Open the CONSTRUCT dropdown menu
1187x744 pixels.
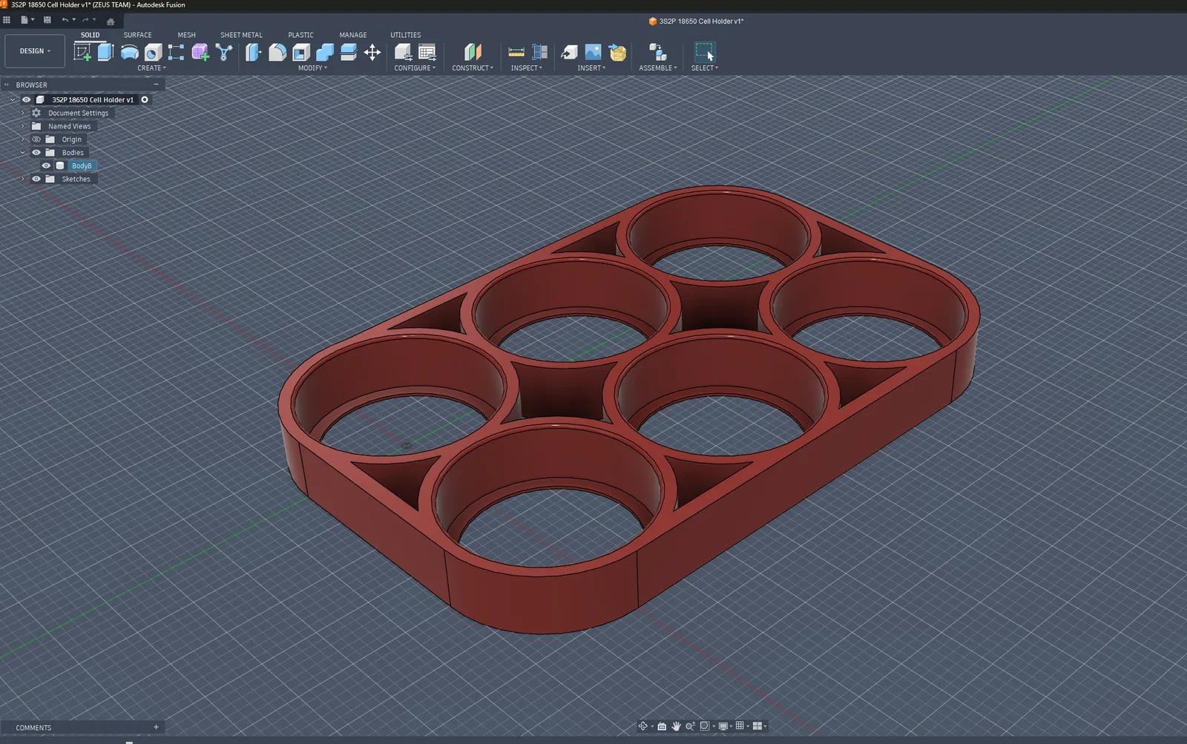tap(473, 68)
